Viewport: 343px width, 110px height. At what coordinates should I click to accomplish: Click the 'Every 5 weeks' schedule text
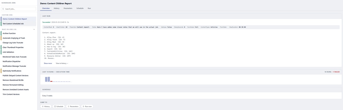[x=47, y=96]
